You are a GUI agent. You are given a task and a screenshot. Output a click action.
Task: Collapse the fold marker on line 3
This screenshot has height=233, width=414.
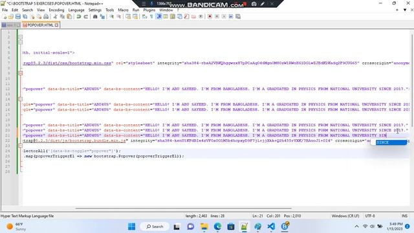[21, 42]
